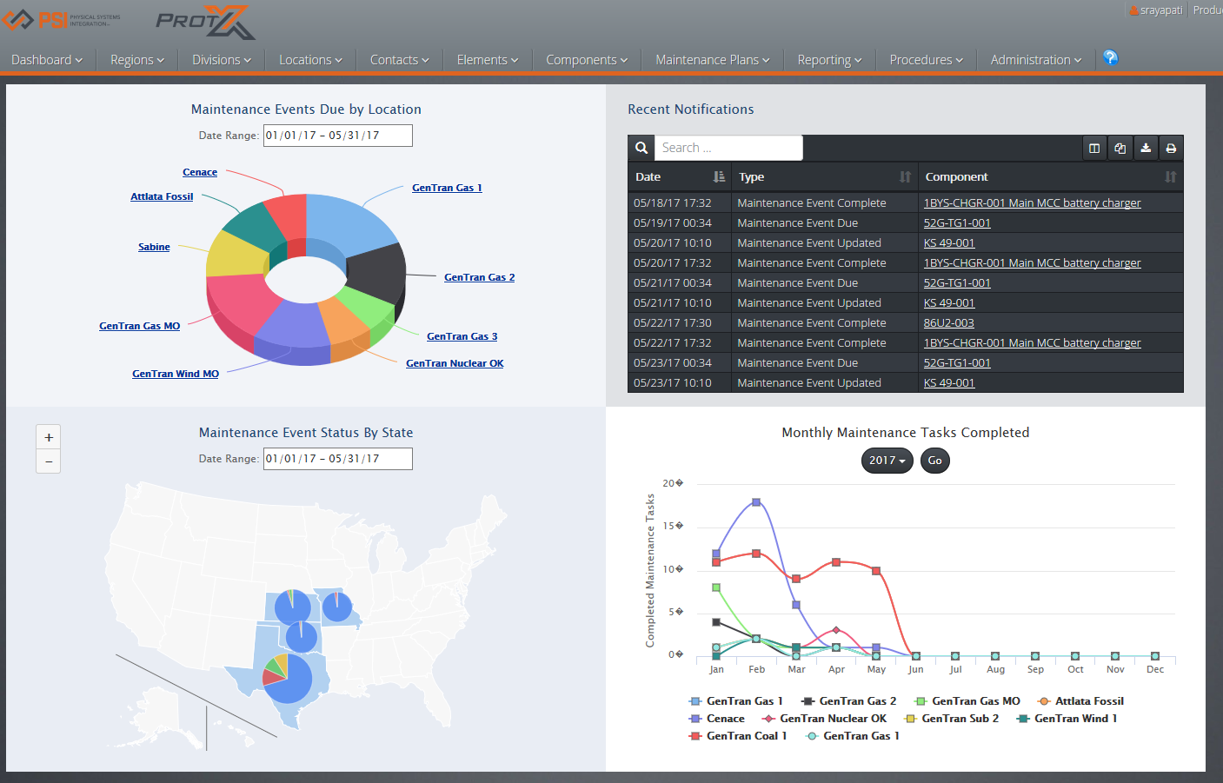Click the copy table icon in Recent Notifications
The height and width of the screenshot is (783, 1223).
[x=1120, y=148]
